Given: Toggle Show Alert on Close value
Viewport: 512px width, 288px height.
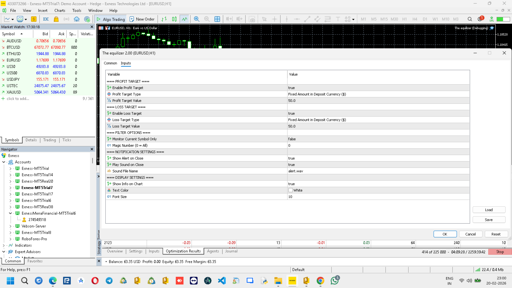Looking at the screenshot, I should tap(378, 158).
